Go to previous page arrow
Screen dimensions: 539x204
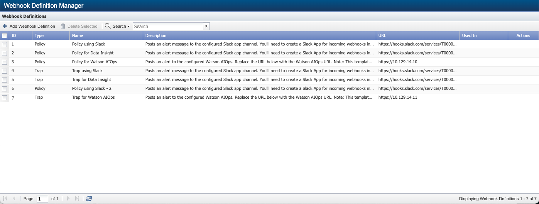(x=14, y=199)
